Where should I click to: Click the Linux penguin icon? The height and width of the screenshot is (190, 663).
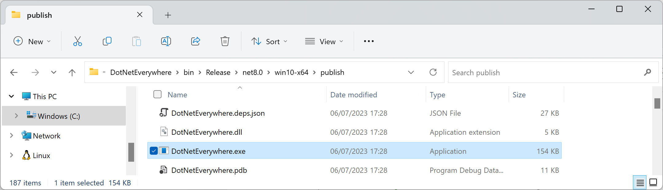pos(26,155)
